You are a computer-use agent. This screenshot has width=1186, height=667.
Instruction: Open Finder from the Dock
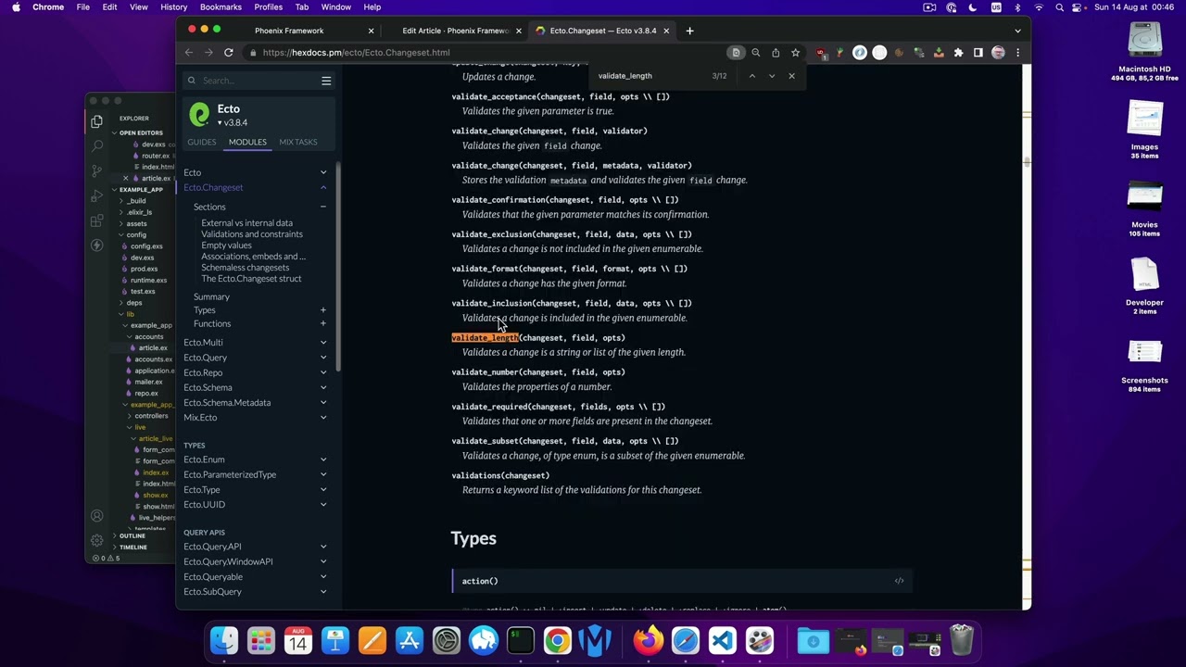(x=224, y=640)
